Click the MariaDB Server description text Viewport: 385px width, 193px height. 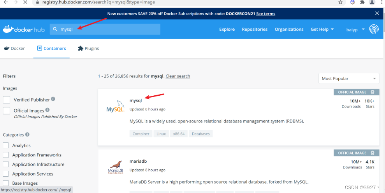click(x=219, y=182)
